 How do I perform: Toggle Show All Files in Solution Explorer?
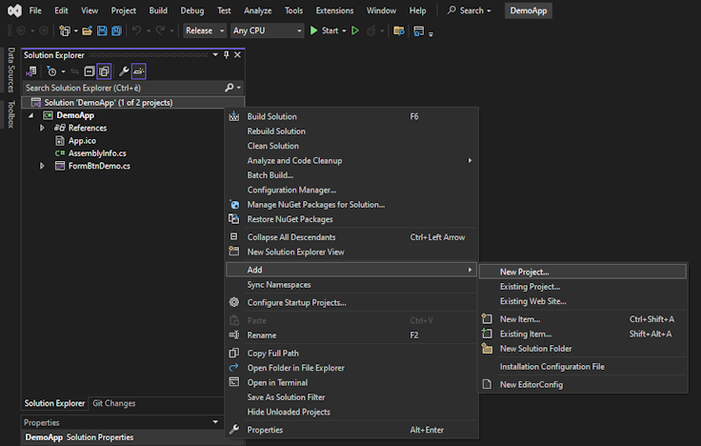104,71
